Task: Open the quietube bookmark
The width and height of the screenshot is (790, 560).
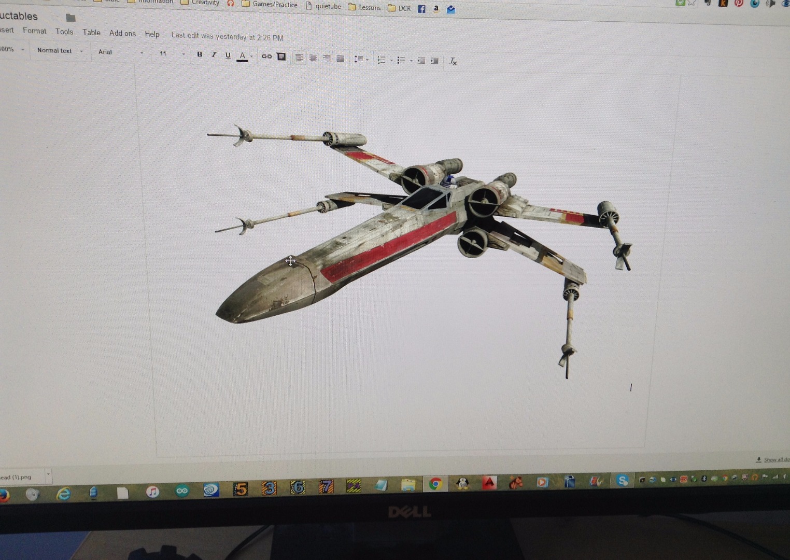Action: tap(323, 6)
